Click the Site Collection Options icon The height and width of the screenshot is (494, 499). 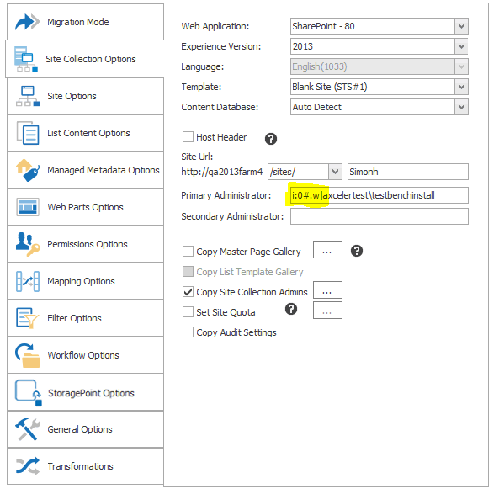point(26,59)
